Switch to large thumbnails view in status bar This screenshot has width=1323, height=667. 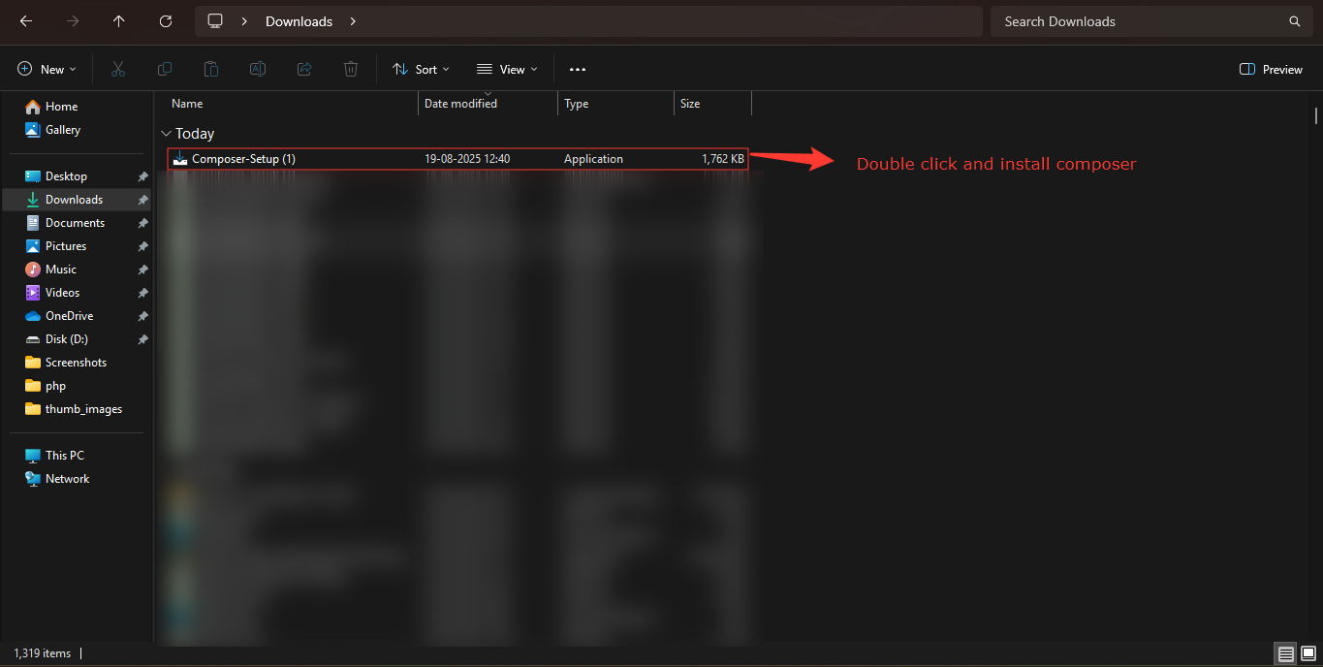tap(1307, 653)
